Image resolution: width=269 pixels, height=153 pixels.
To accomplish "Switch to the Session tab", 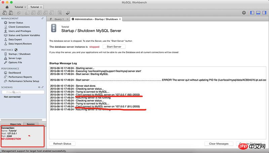I will pos(31,124).
